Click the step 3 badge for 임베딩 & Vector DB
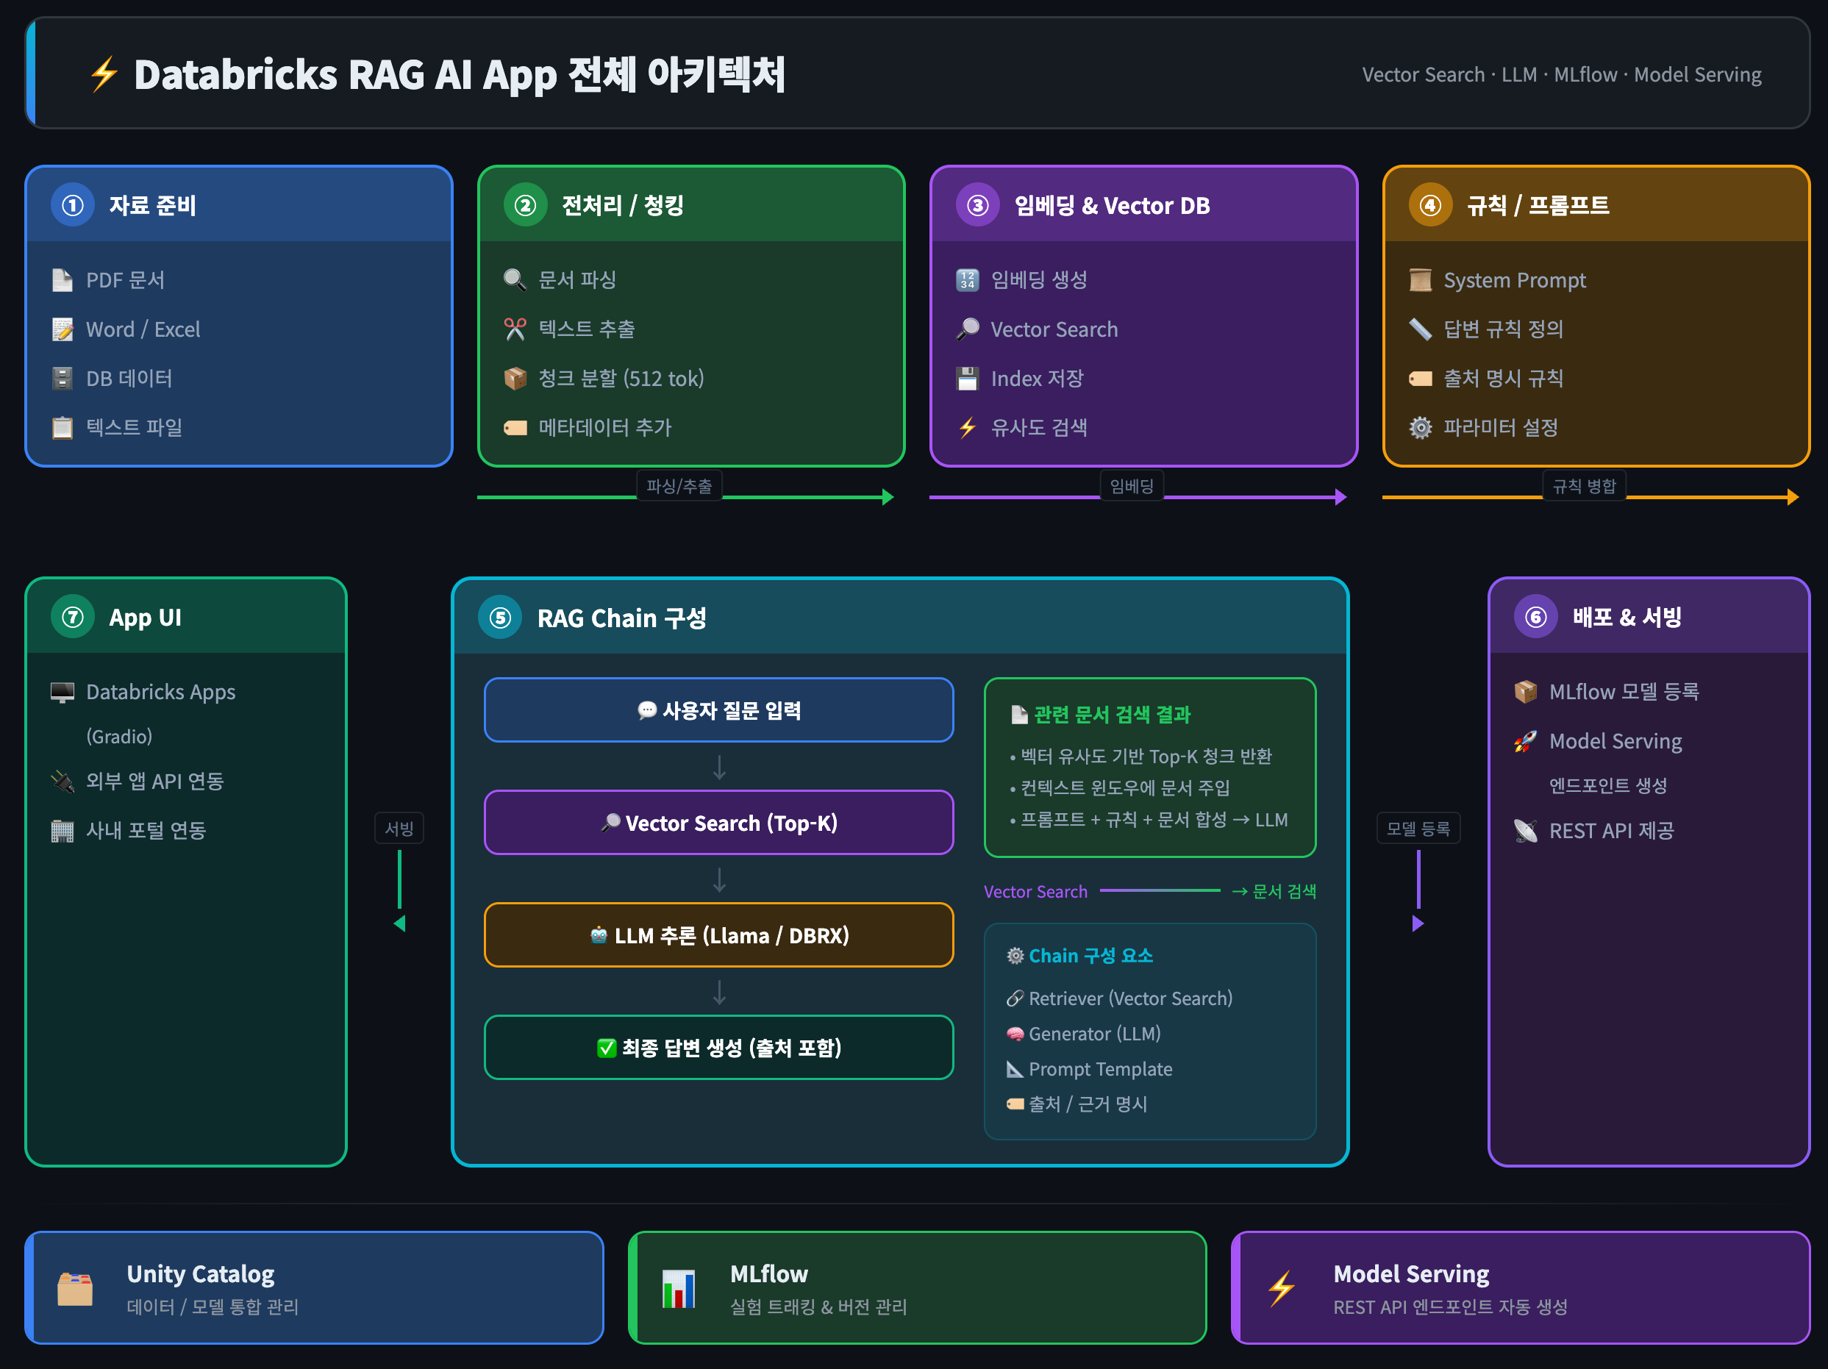Screen dimensions: 1828x1369 click(978, 205)
